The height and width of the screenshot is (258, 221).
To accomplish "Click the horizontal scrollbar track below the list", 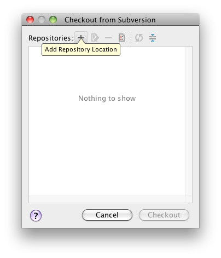I will click(x=107, y=199).
